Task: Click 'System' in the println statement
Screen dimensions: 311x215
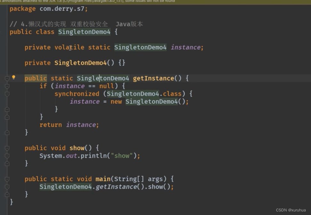Action: tap(51, 156)
